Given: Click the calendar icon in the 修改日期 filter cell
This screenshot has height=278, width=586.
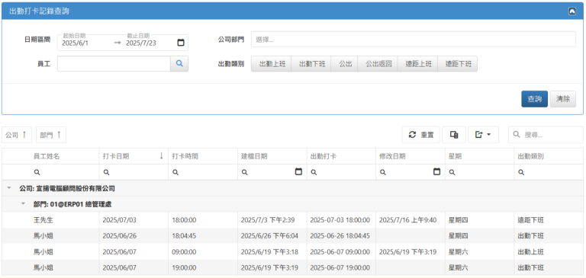Looking at the screenshot, I should (x=436, y=171).
